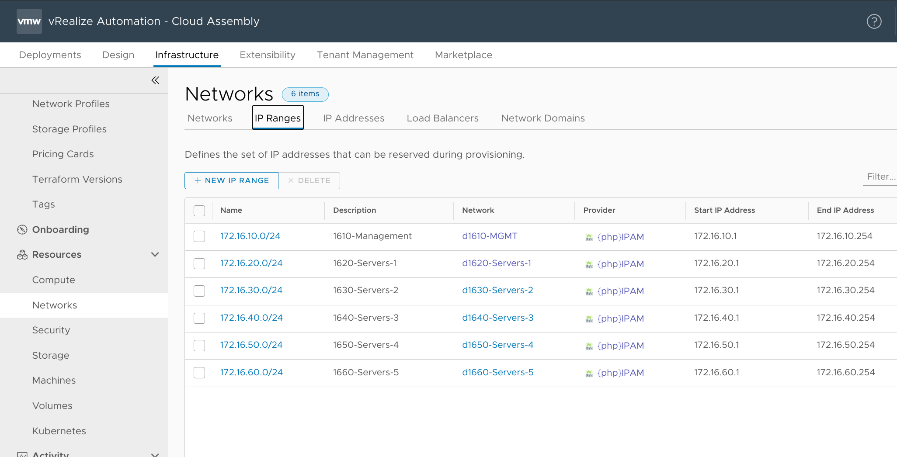Open Machines under Resources
Image resolution: width=897 pixels, height=457 pixels.
tap(54, 381)
